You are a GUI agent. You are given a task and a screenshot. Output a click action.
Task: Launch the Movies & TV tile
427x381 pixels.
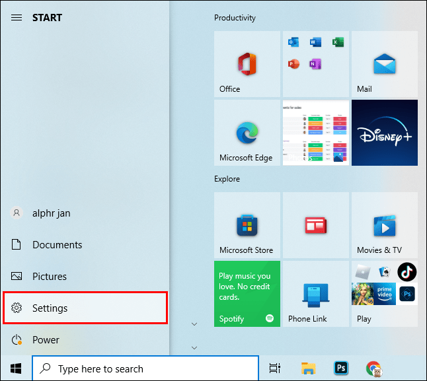(x=385, y=225)
